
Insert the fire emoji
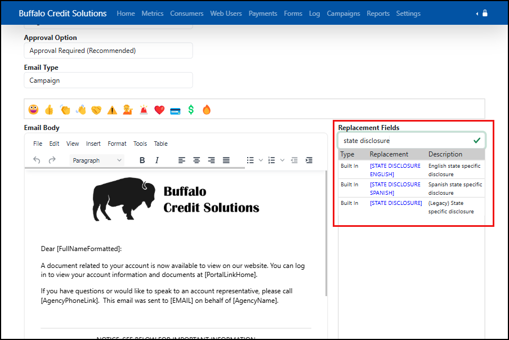coord(207,110)
